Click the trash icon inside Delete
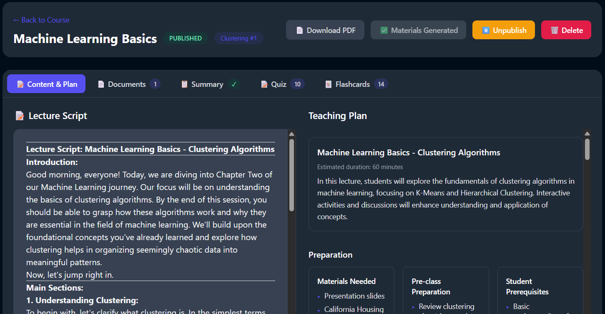This screenshot has height=314, width=605. (555, 30)
